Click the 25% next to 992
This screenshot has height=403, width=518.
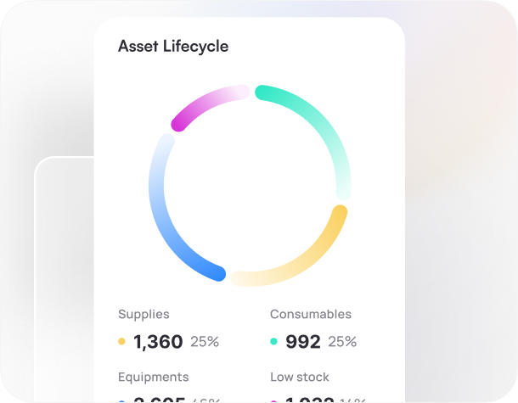point(342,342)
